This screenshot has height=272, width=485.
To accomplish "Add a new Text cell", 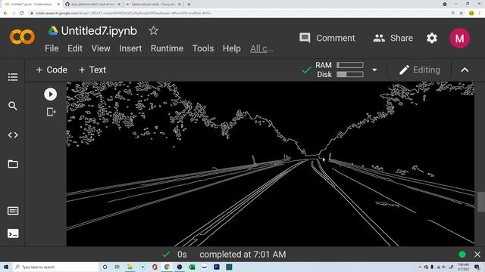I will coord(92,70).
